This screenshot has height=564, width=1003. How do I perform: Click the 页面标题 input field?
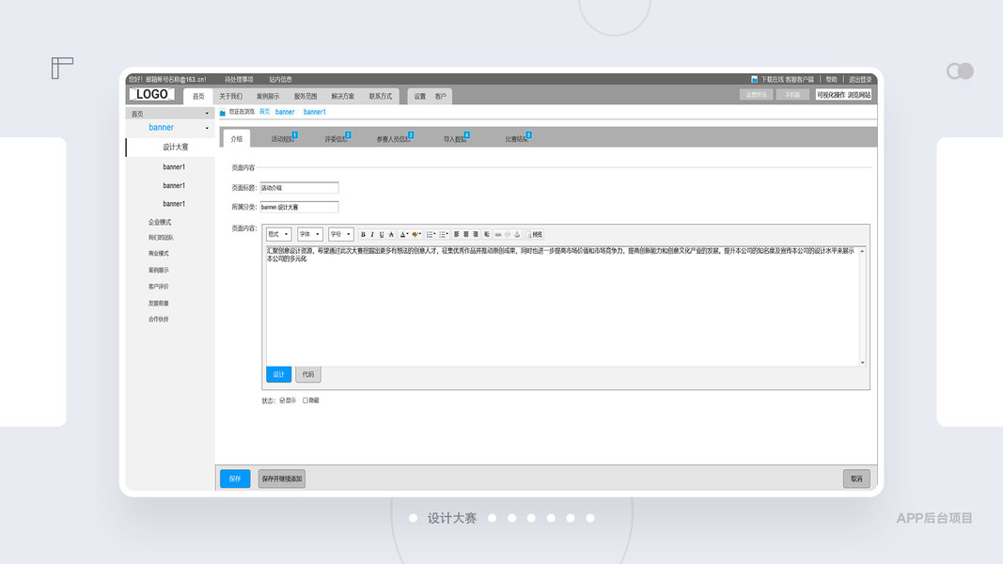tap(299, 187)
